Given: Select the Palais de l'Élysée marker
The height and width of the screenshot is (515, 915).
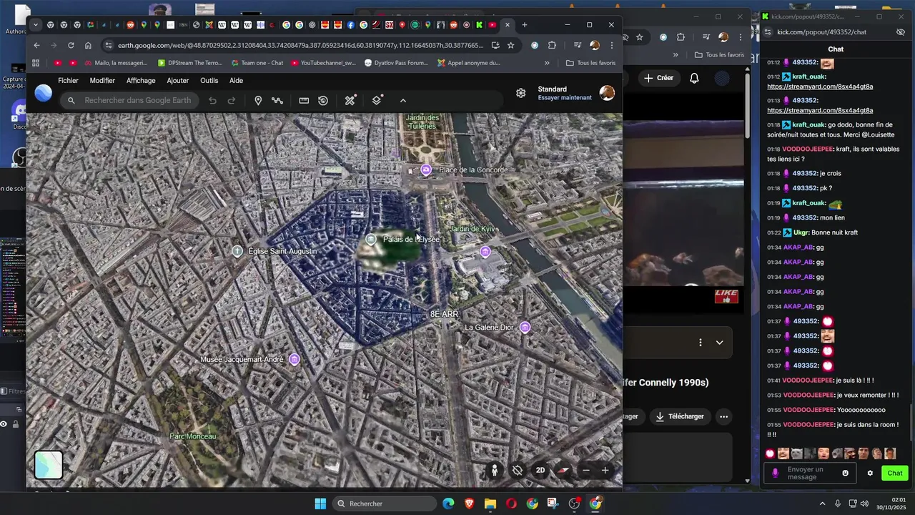Looking at the screenshot, I should 370,240.
